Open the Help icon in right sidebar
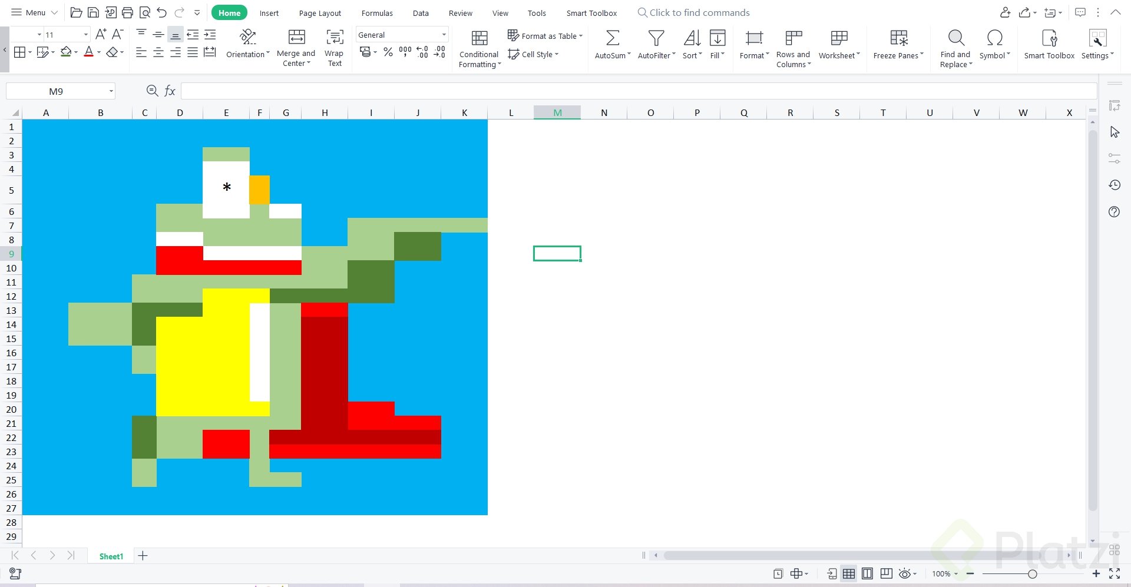The width and height of the screenshot is (1131, 587). pyautogui.click(x=1114, y=212)
